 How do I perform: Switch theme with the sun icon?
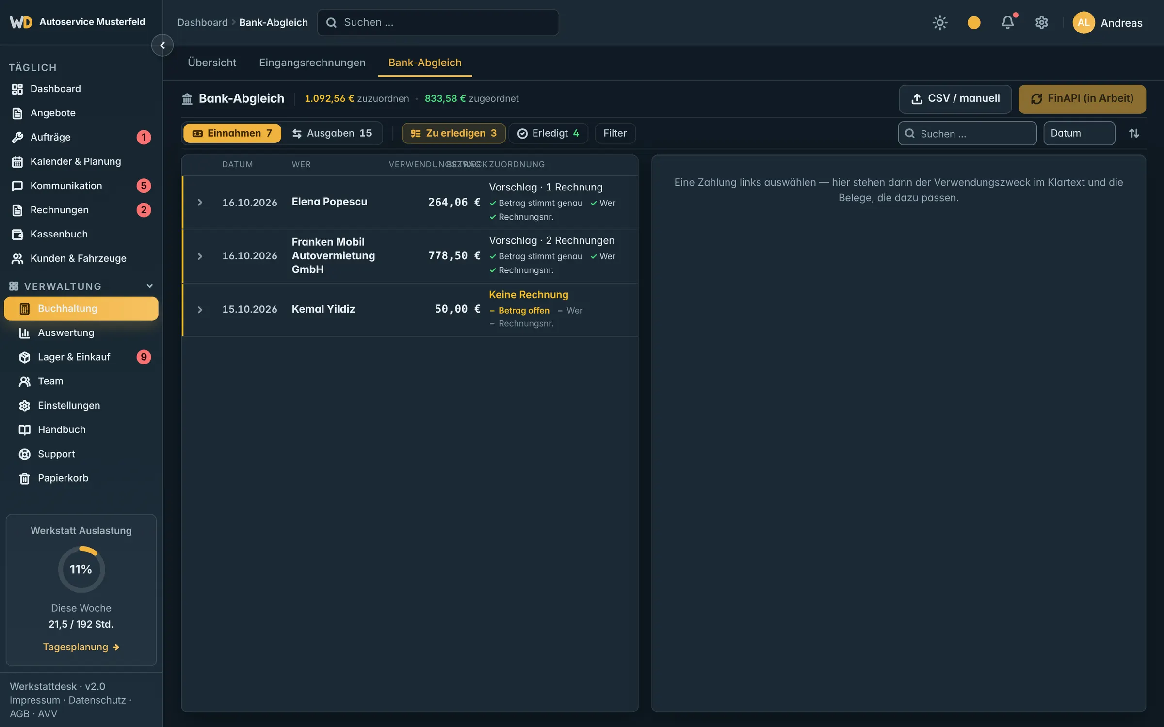(940, 23)
